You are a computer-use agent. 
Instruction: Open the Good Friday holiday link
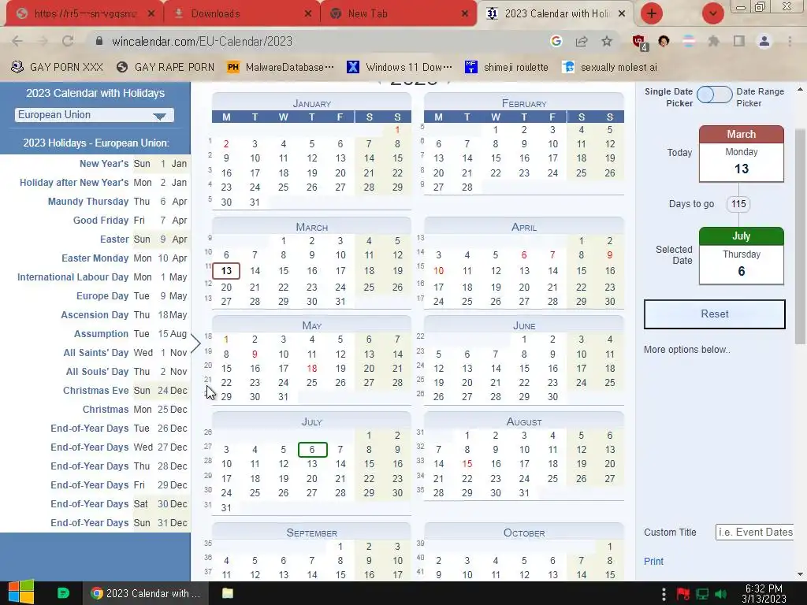(101, 221)
